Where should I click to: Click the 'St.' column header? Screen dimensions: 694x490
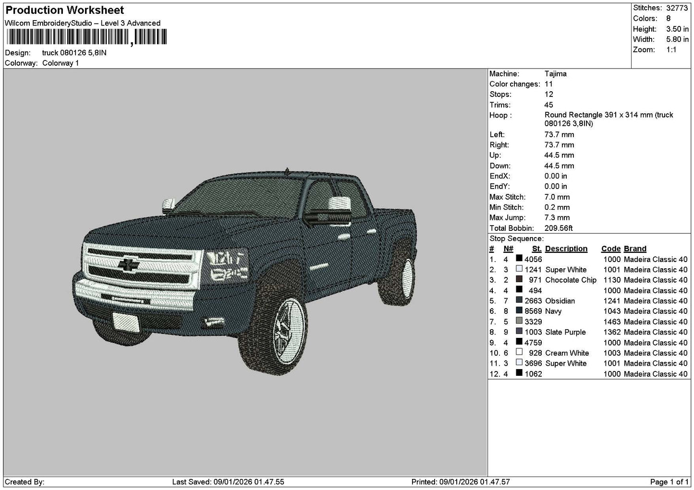537,249
